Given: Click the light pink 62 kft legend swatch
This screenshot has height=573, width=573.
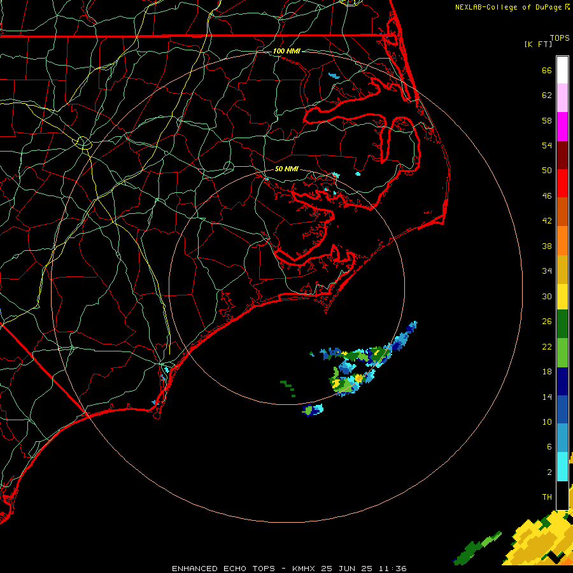Looking at the screenshot, I should click(x=562, y=97).
